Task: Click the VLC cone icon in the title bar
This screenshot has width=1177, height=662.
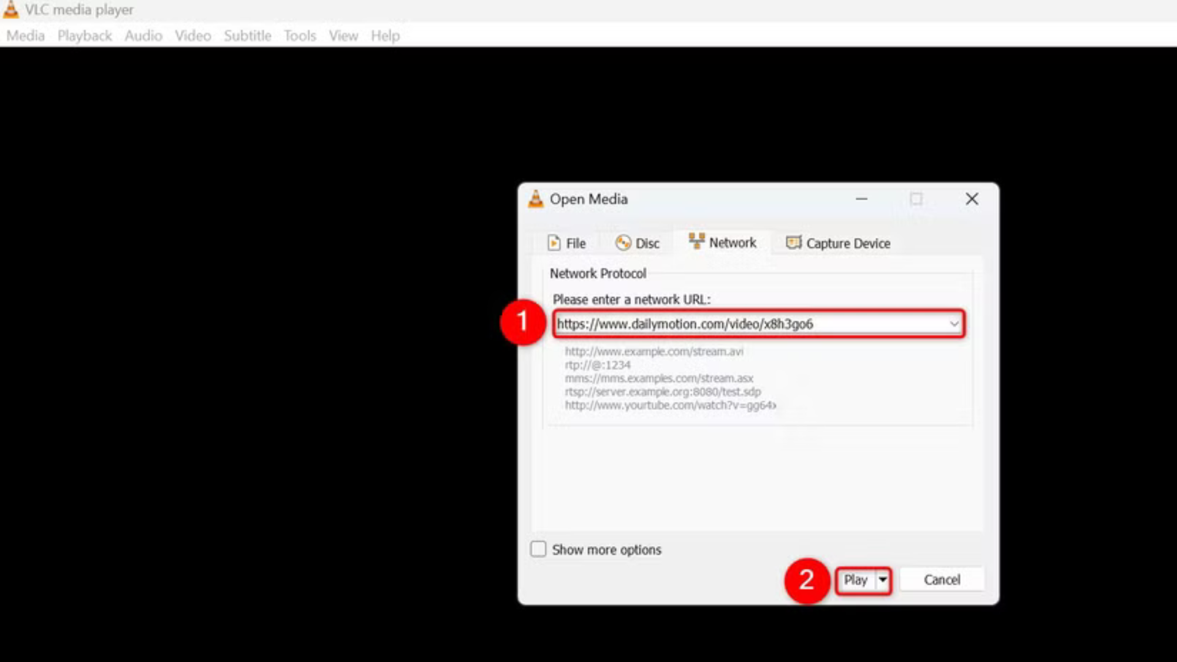Action: point(10,9)
